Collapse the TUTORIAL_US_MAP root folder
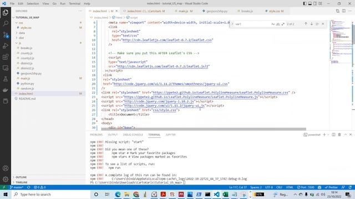Screen dimensions: 355x199 pyautogui.click(x=13, y=17)
